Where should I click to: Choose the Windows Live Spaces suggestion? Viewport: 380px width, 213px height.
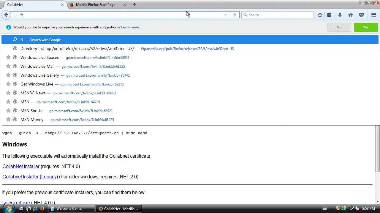point(190,57)
